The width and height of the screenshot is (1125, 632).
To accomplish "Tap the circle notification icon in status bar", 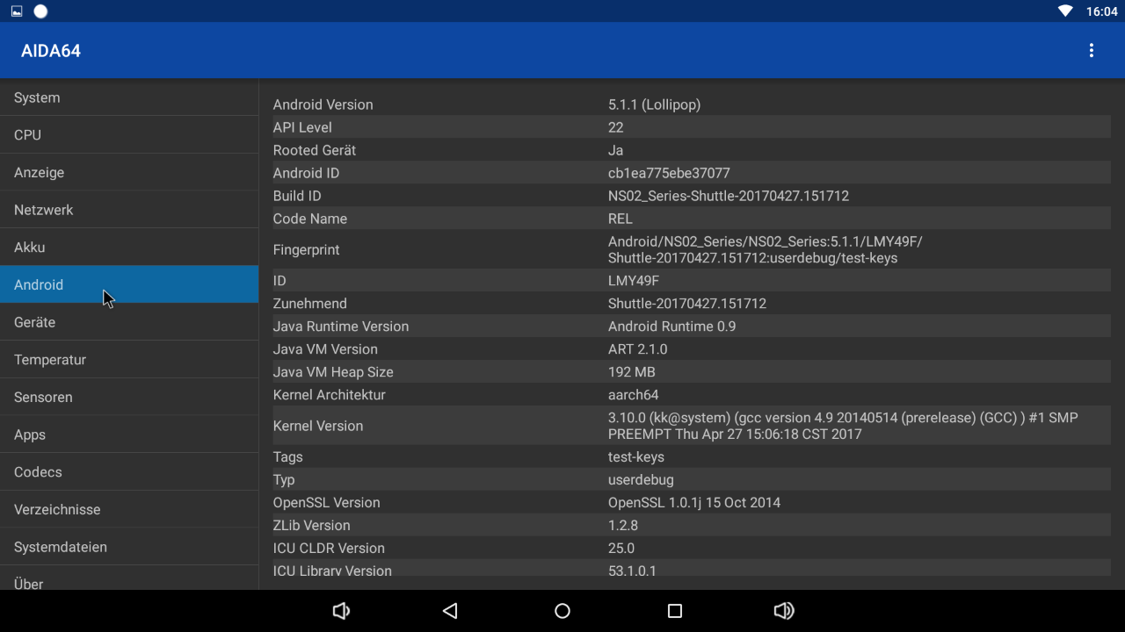I will tap(40, 11).
